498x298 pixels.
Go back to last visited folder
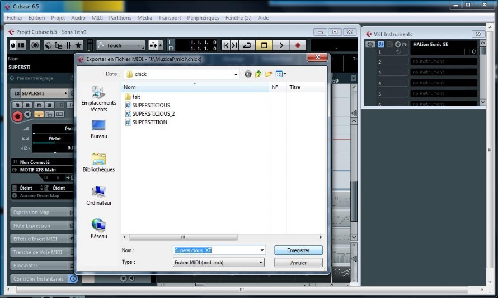coord(248,74)
